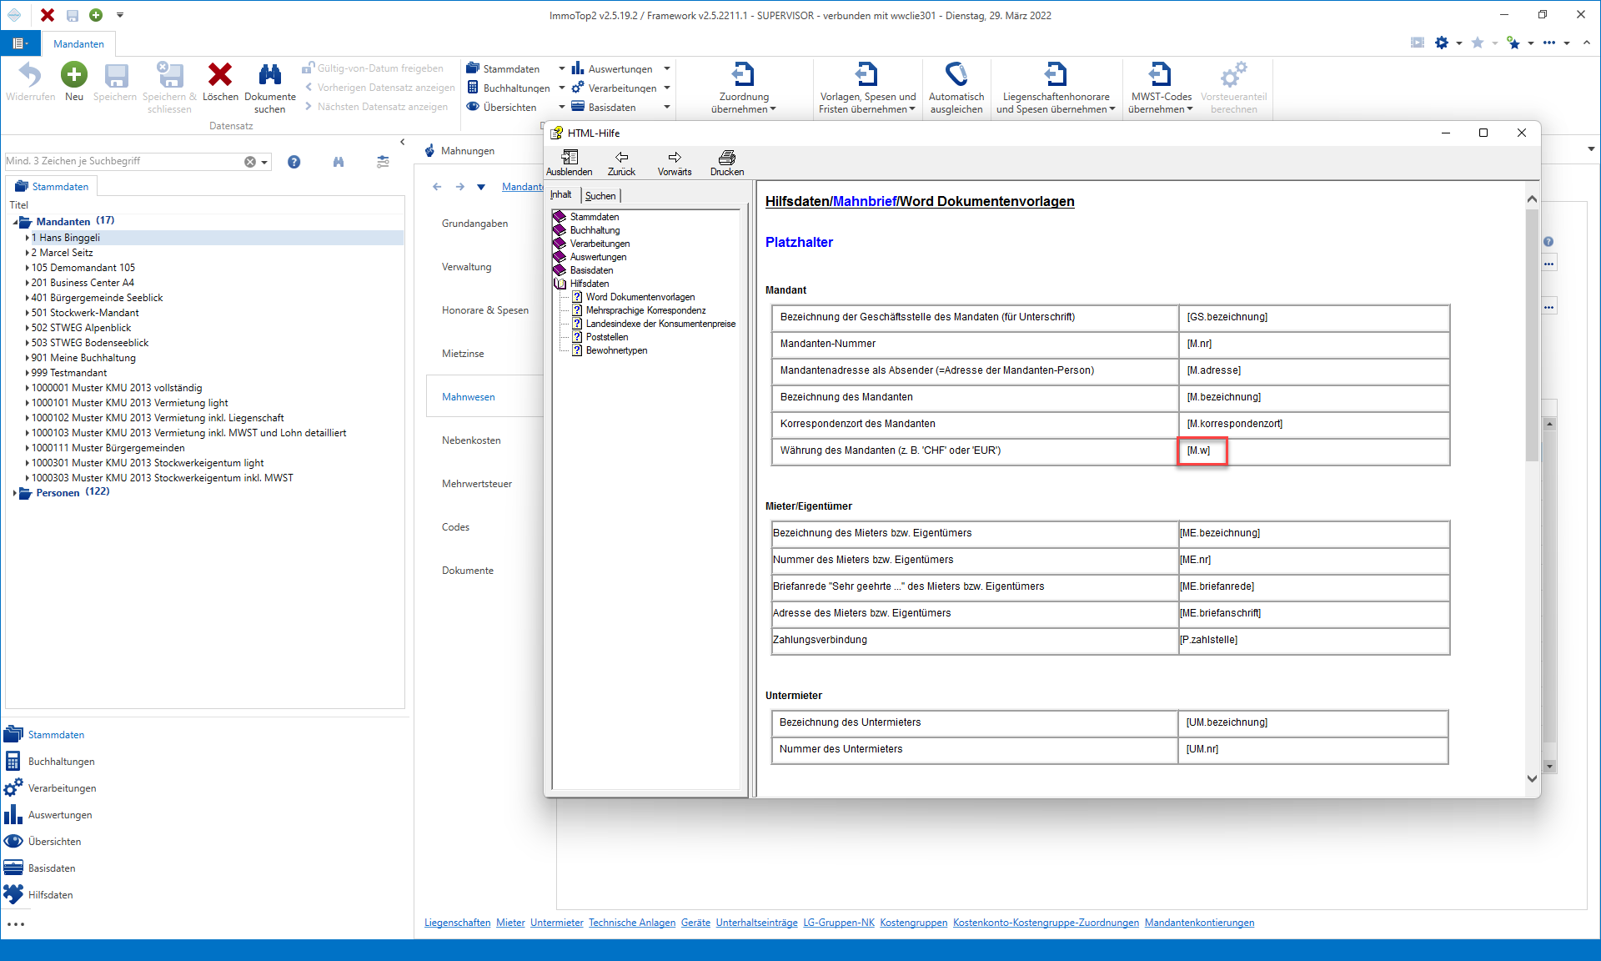The image size is (1601, 961).
Task: Click binoculars search icon next to search box
Action: point(339,162)
